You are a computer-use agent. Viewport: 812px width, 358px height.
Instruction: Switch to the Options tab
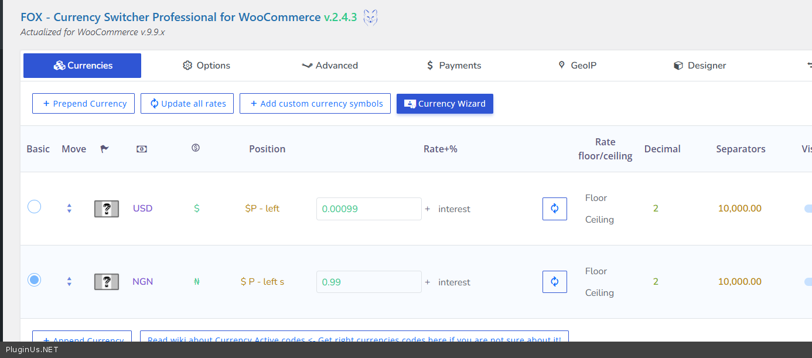pyautogui.click(x=206, y=66)
